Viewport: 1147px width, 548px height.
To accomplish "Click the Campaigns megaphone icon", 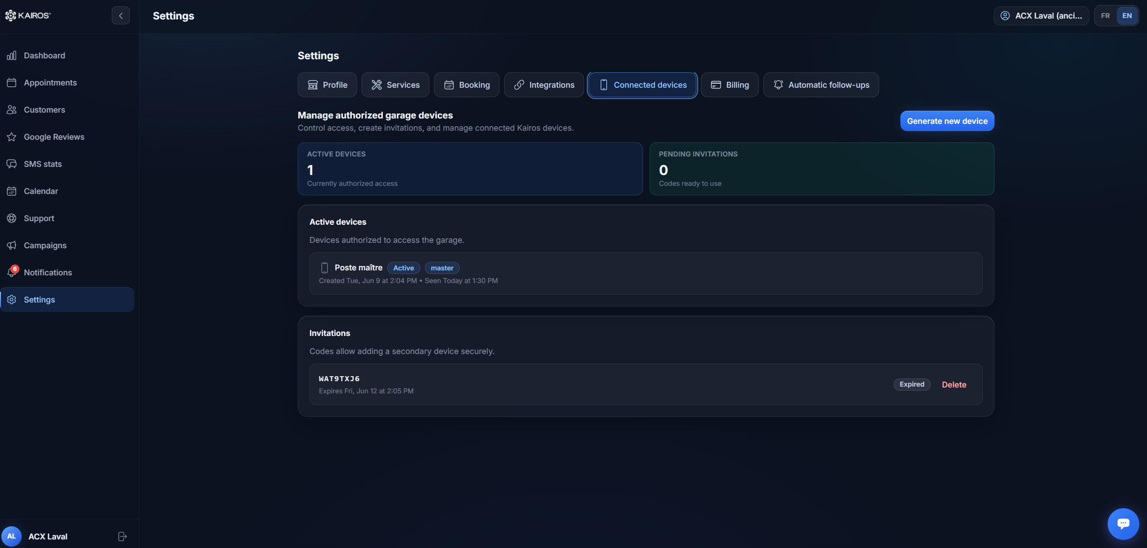I will point(12,245).
